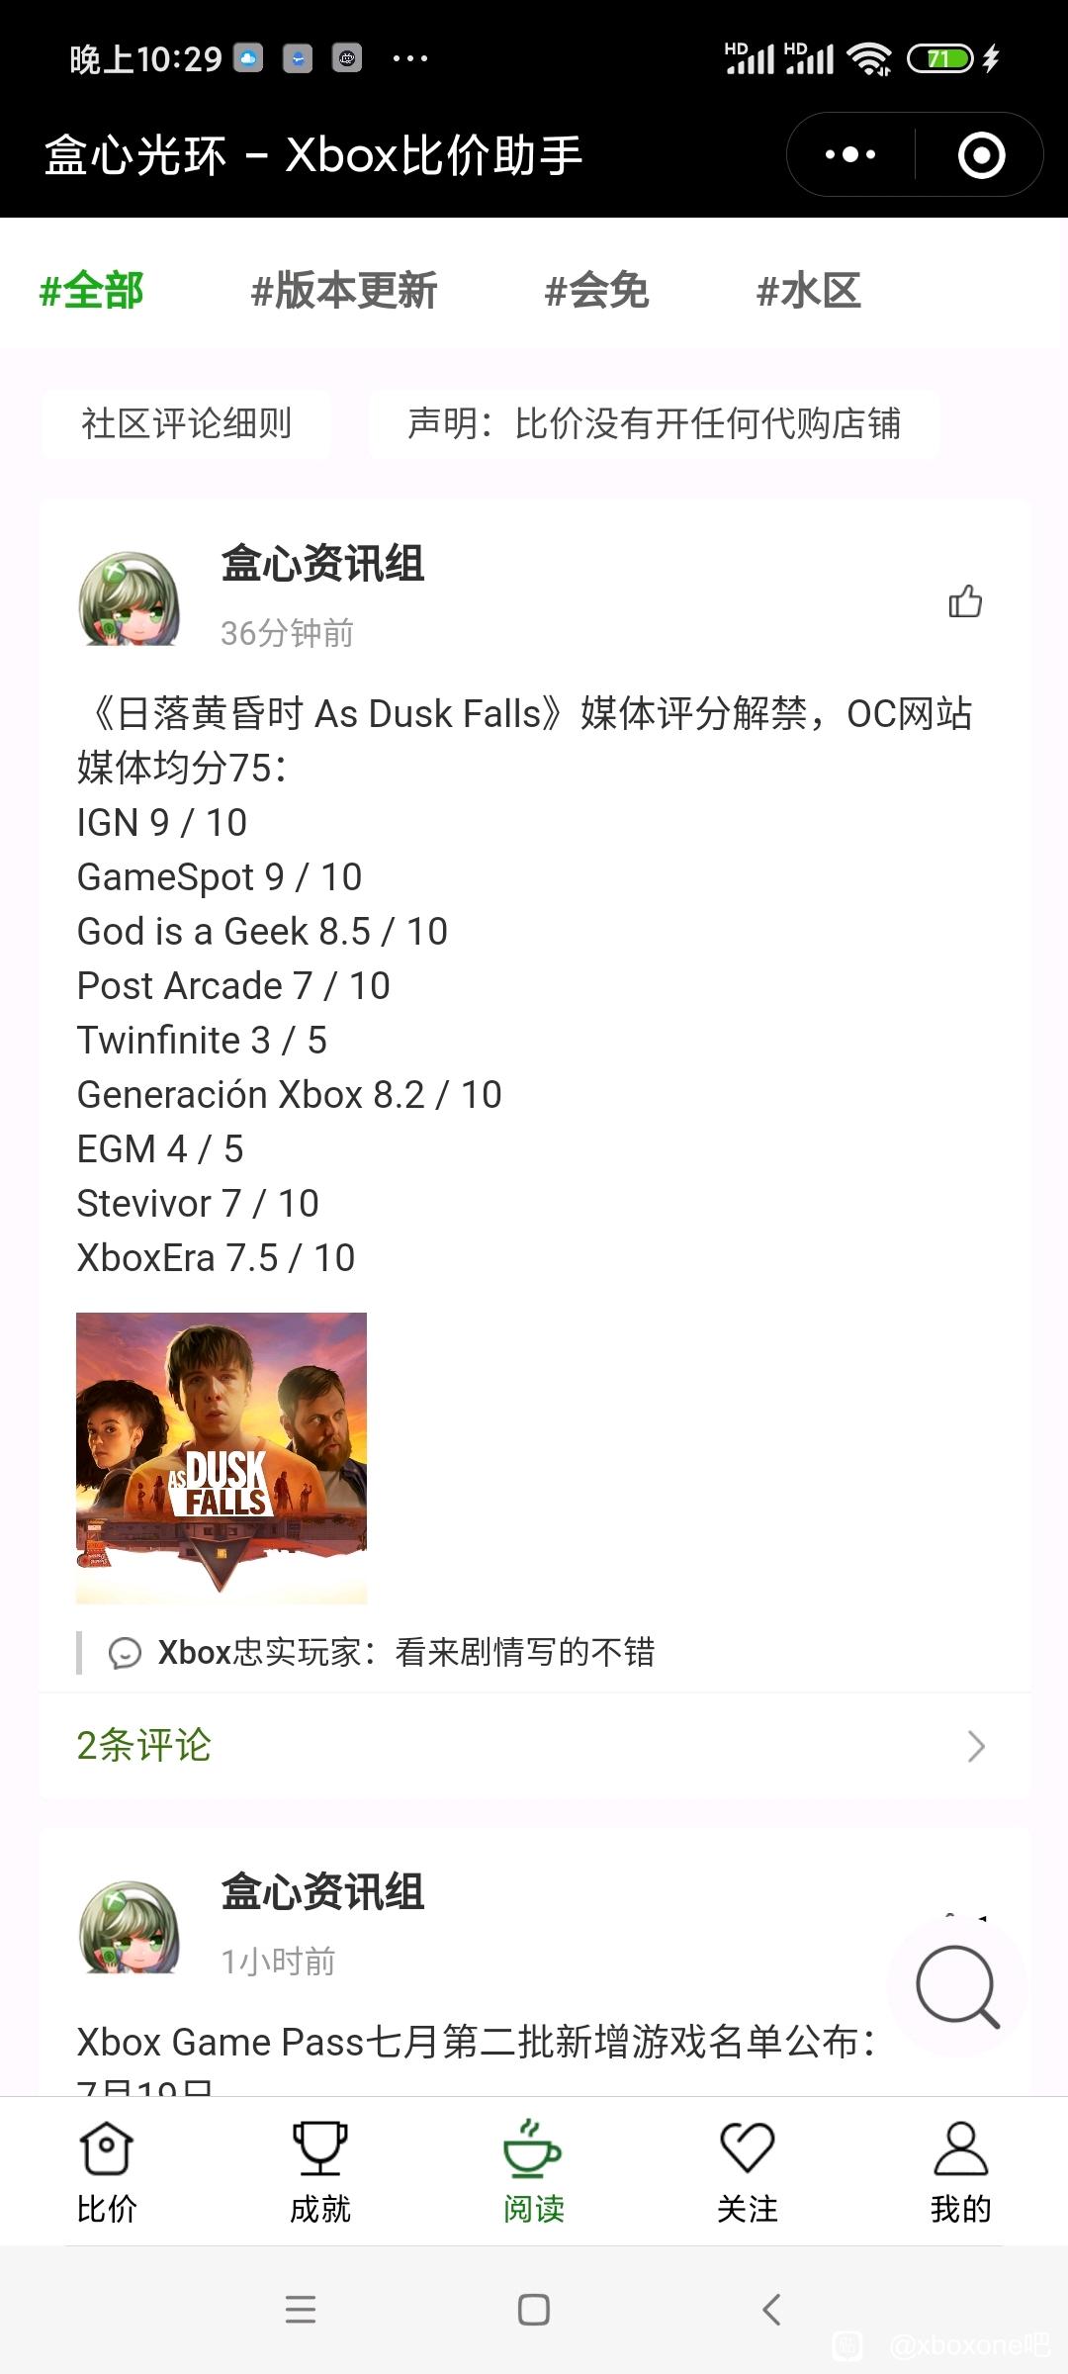Expand the 2条评论 chevron arrow
This screenshot has width=1068, height=2374.
coord(976,1747)
